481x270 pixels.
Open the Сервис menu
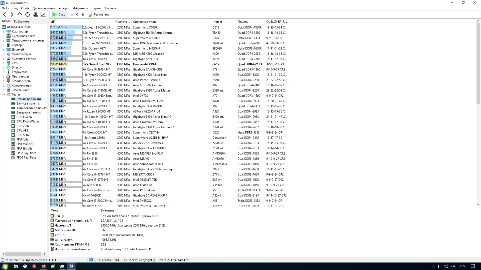coord(96,8)
